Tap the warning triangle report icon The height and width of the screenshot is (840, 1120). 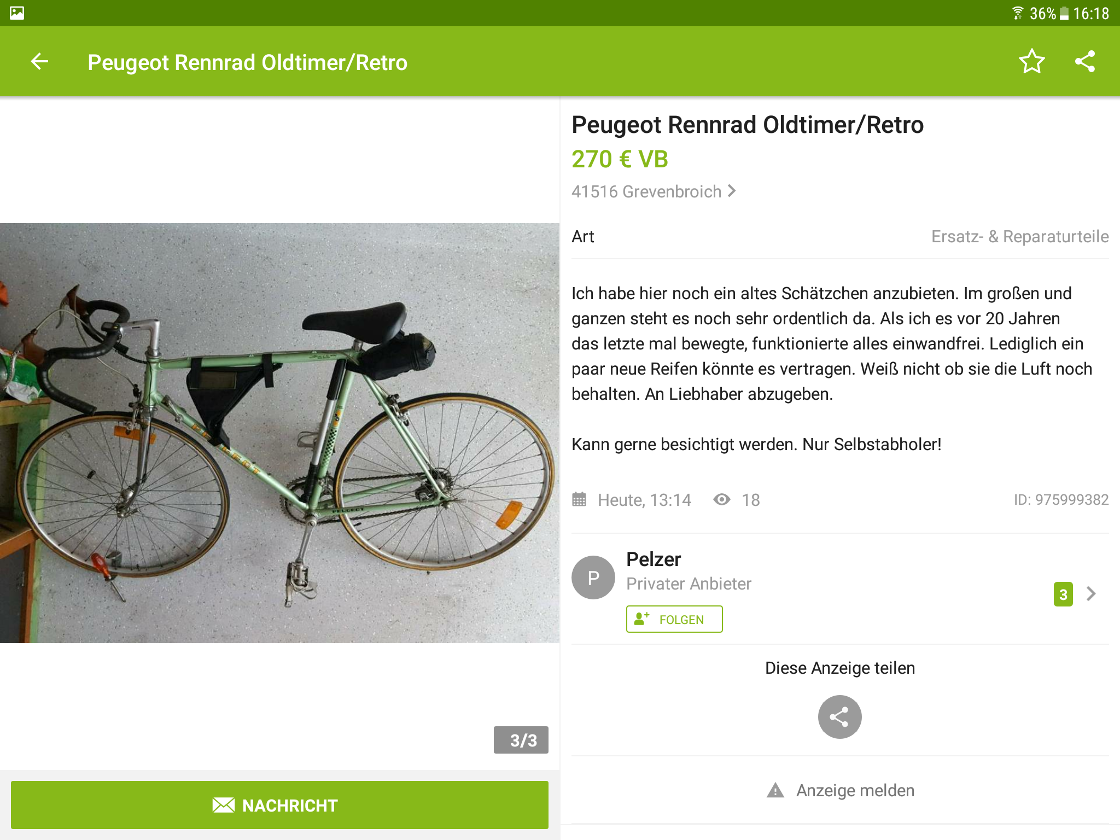775,790
